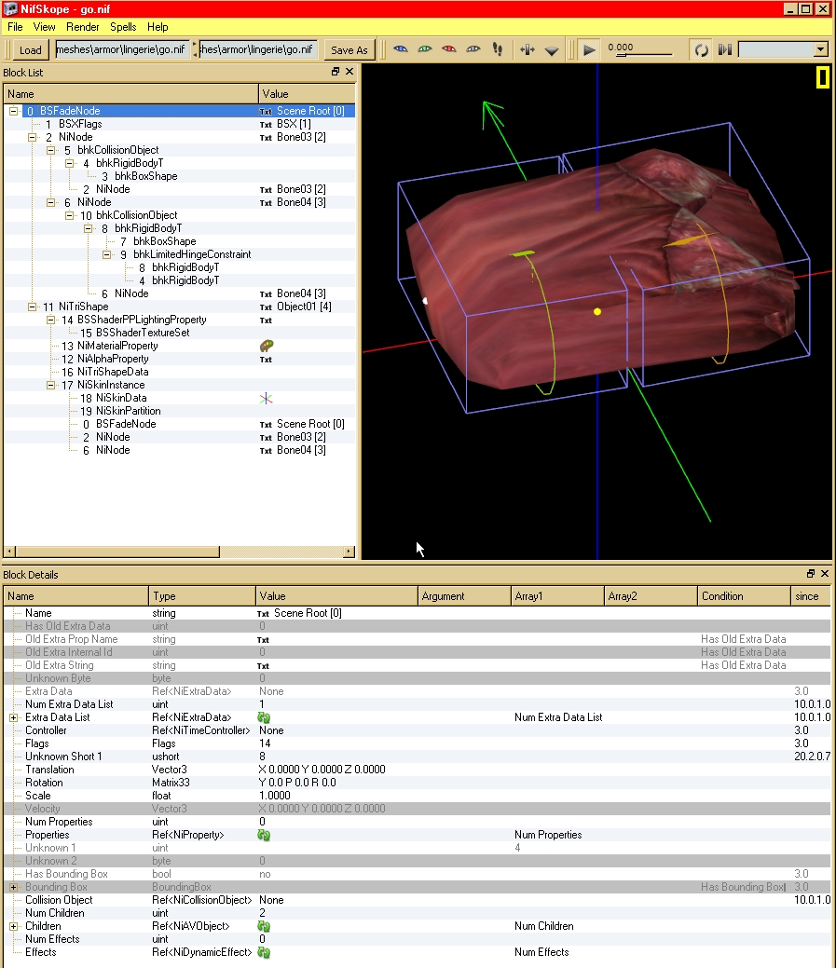Screen dimensions: 836x968
Task: Click the load file path field
Action: tap(122, 49)
